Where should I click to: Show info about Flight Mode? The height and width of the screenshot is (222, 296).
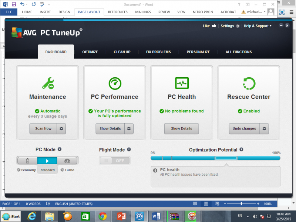[x=129, y=149]
